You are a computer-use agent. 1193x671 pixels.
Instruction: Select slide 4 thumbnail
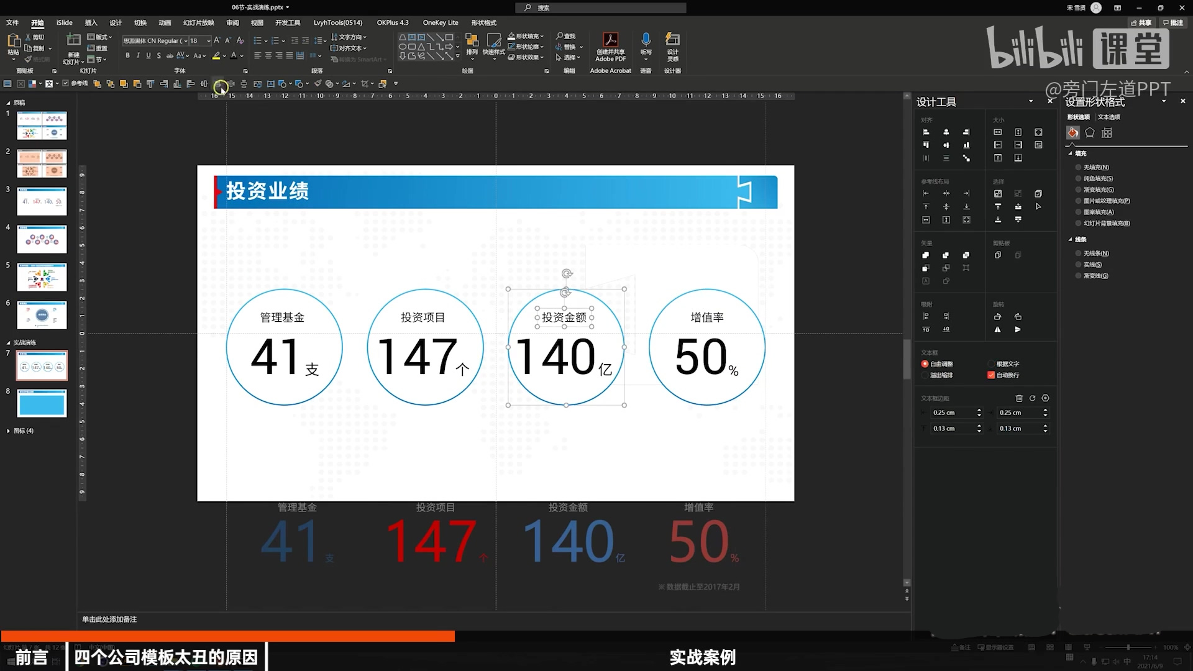(42, 239)
